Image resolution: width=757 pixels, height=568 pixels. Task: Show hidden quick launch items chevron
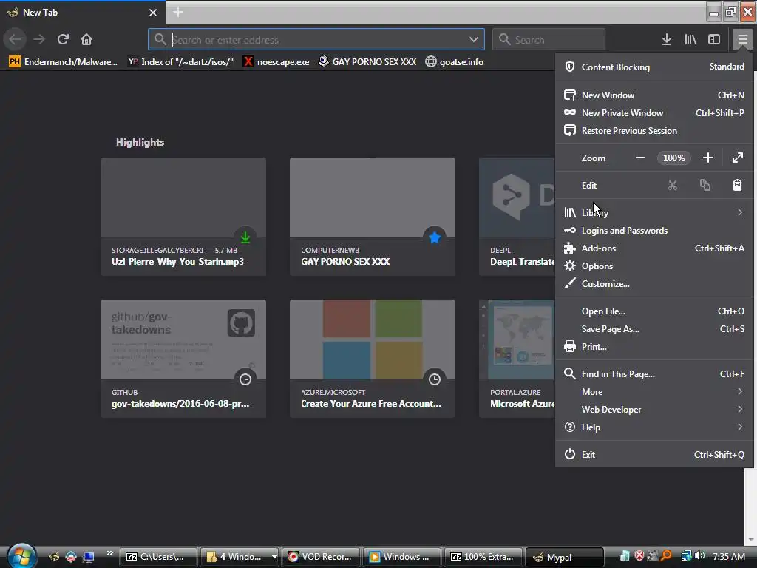tap(110, 552)
